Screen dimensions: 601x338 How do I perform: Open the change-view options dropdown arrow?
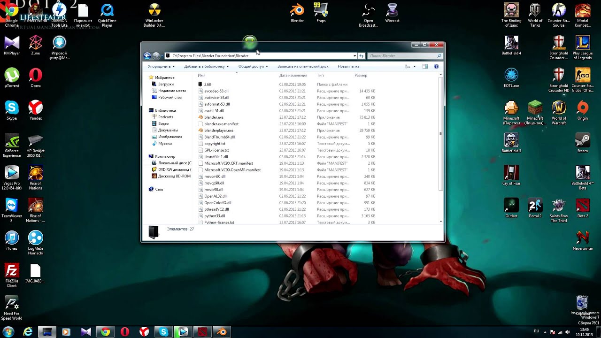pos(414,67)
